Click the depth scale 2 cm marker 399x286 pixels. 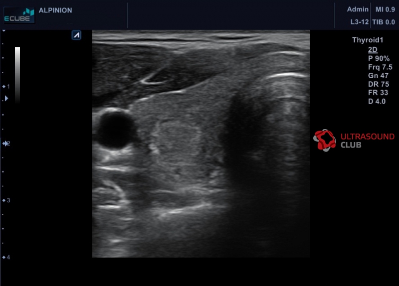[6, 143]
